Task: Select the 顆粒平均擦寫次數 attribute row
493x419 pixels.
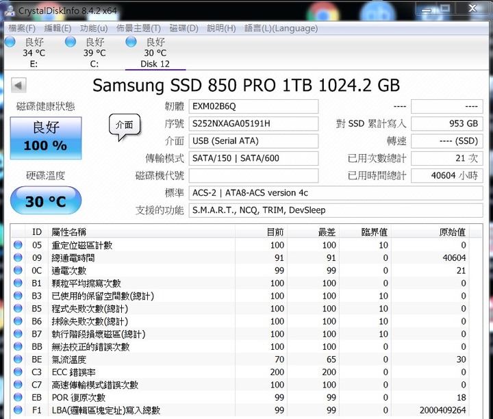Action: point(246,283)
